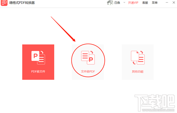
Task: Click the user avatar picture
Action: tap(110, 3)
